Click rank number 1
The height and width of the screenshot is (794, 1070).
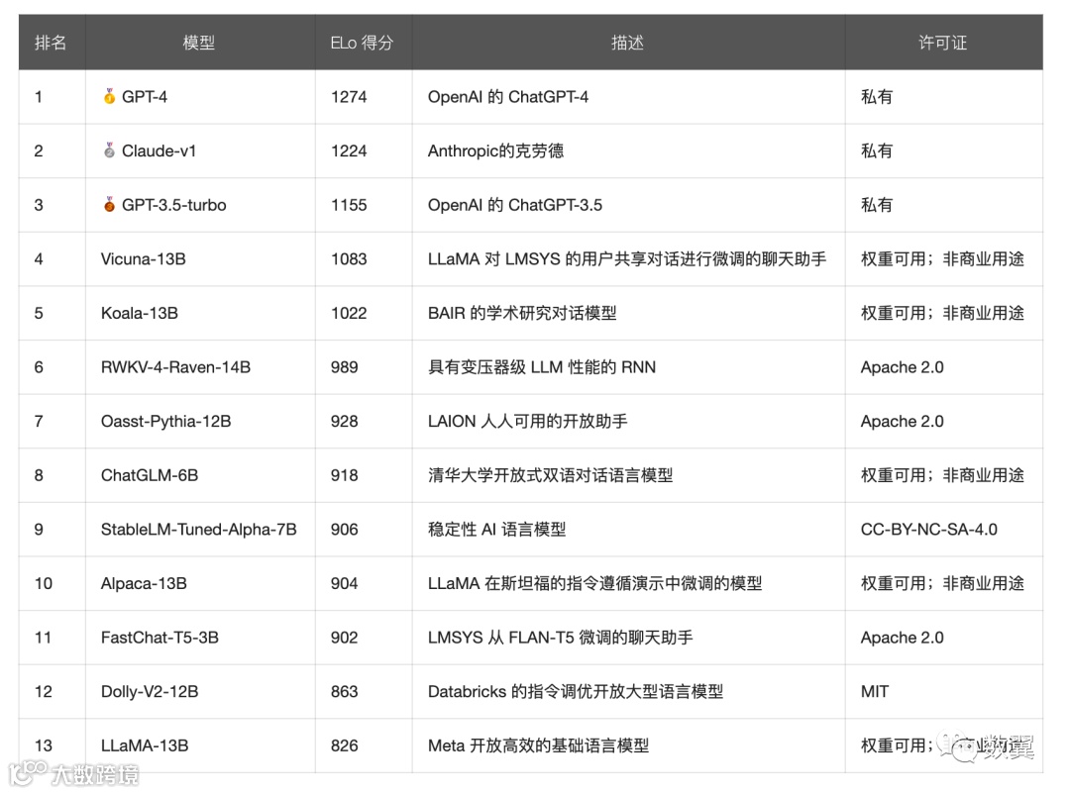tap(39, 96)
